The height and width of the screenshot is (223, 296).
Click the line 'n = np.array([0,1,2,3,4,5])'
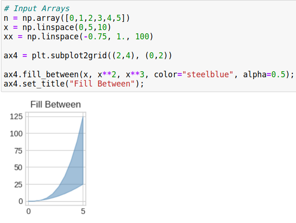tap(67, 18)
